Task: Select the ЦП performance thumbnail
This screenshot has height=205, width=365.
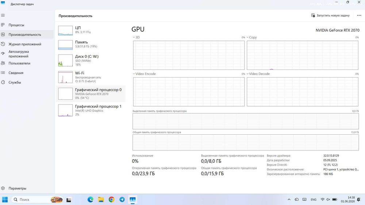Action: [x=91, y=30]
